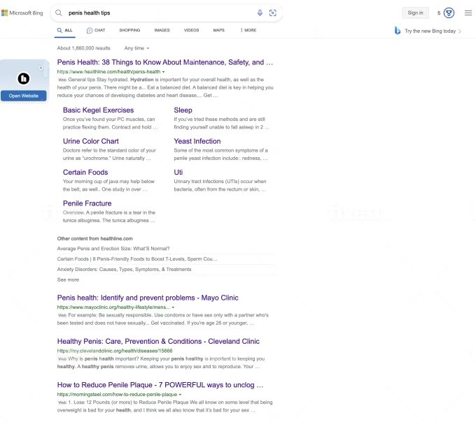Click the chevron beside Try the new Bing today
This screenshot has height=422, width=476.
(x=460, y=31)
